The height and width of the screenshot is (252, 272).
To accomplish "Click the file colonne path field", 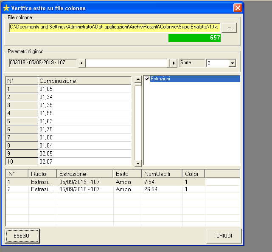I will (115, 28).
